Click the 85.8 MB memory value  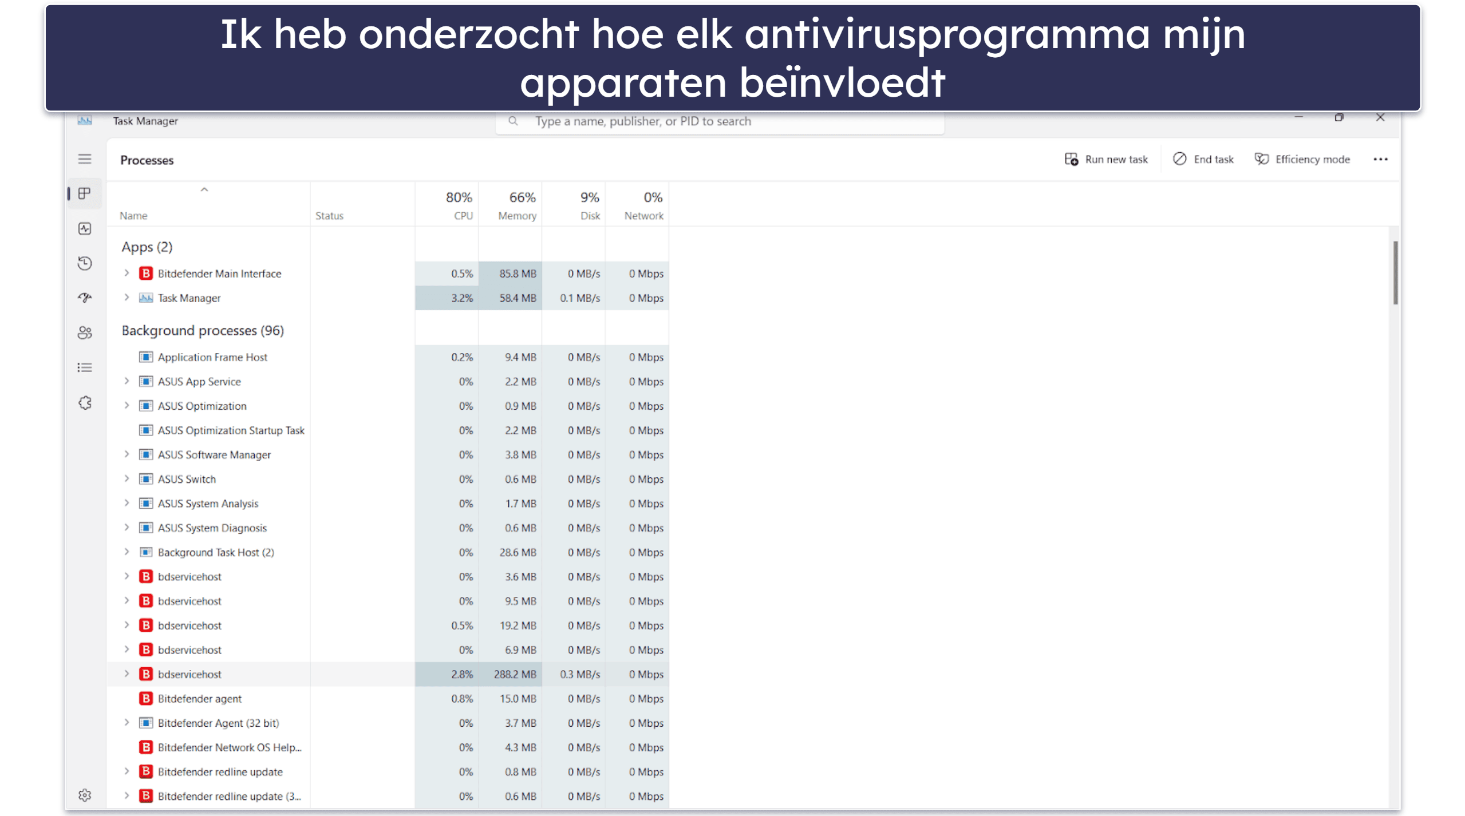517,274
